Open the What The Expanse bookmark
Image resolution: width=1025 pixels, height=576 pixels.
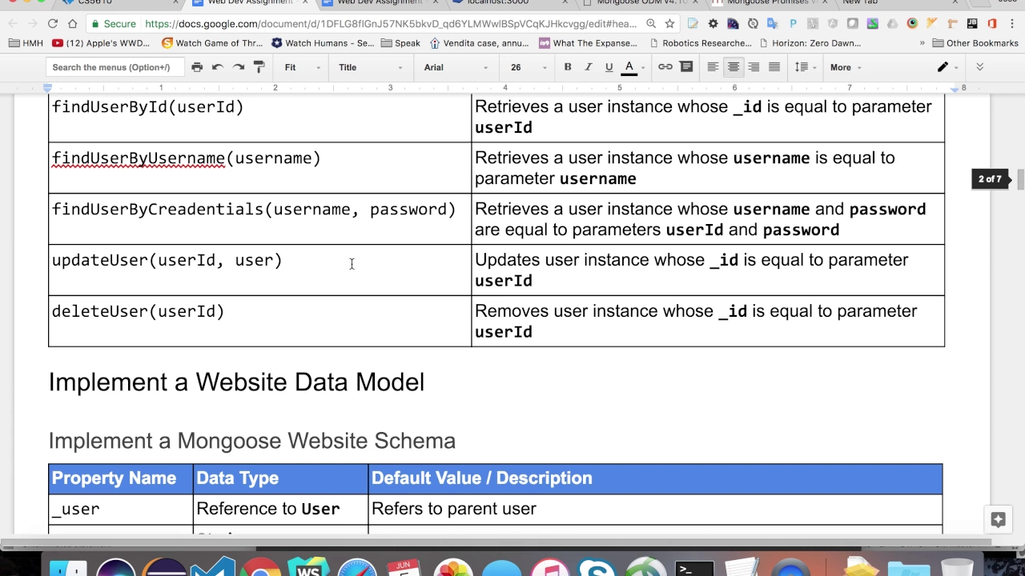(588, 43)
